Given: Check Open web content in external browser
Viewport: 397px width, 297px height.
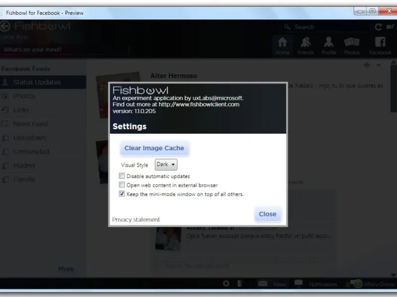Looking at the screenshot, I should coord(122,185).
